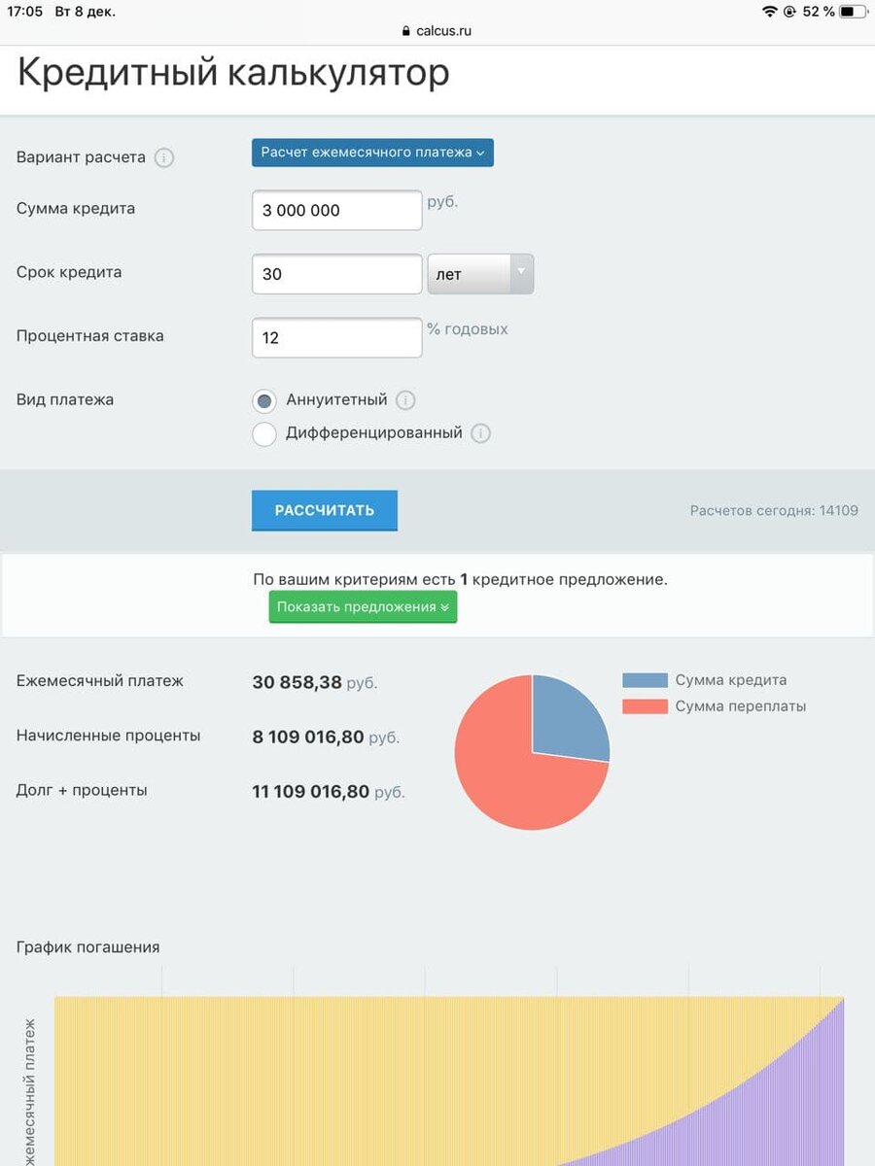The height and width of the screenshot is (1166, 875).
Task: Click the Срок кредита input showing 30
Action: click(335, 274)
